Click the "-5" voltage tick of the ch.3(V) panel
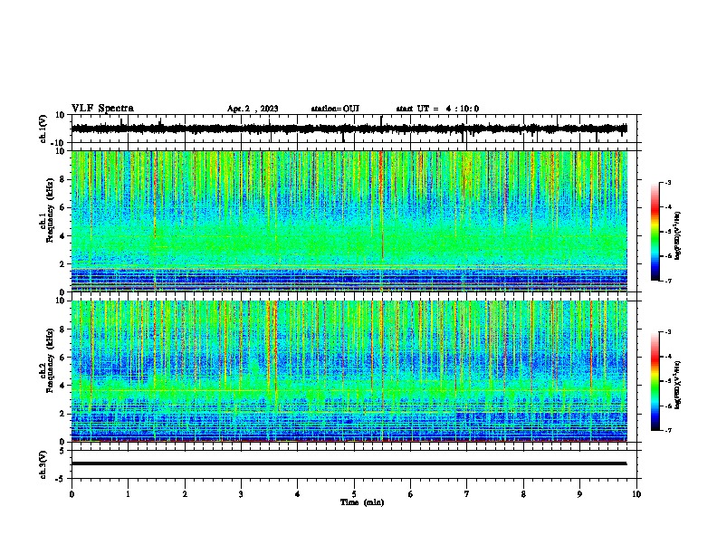 click(x=61, y=479)
